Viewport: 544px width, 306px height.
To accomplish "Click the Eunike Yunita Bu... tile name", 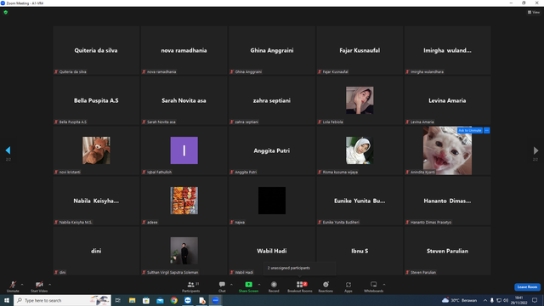I will 360,201.
